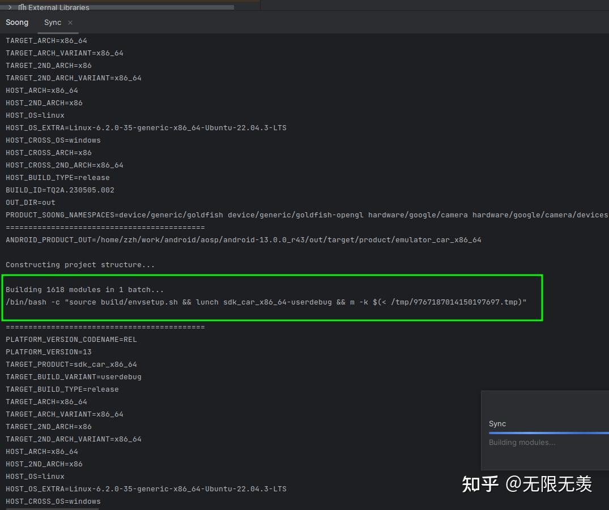Click the Sync popup title label
The width and height of the screenshot is (609, 510).
(497, 423)
